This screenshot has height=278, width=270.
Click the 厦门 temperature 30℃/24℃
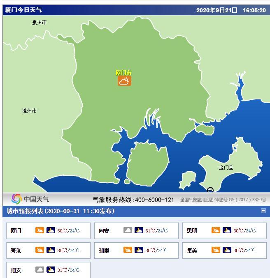[x=68, y=231]
